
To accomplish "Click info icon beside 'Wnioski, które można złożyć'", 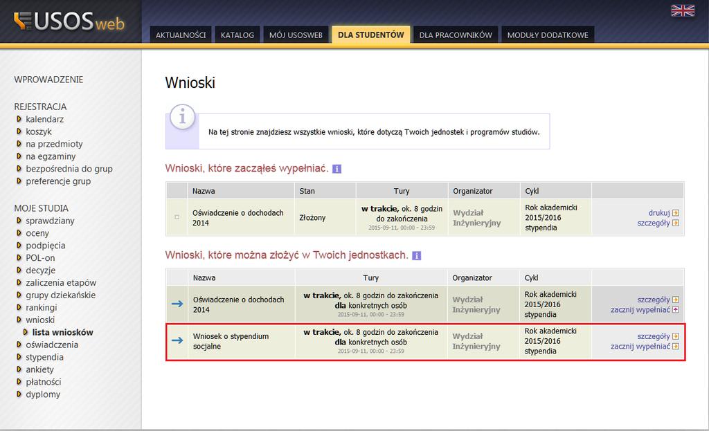I will (416, 256).
